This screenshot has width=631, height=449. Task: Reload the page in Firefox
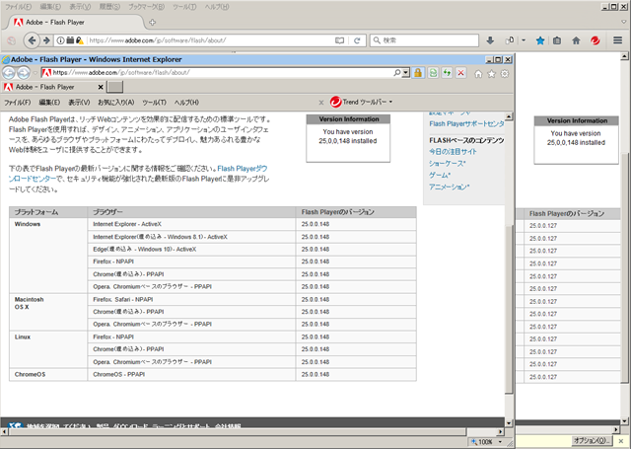point(357,40)
